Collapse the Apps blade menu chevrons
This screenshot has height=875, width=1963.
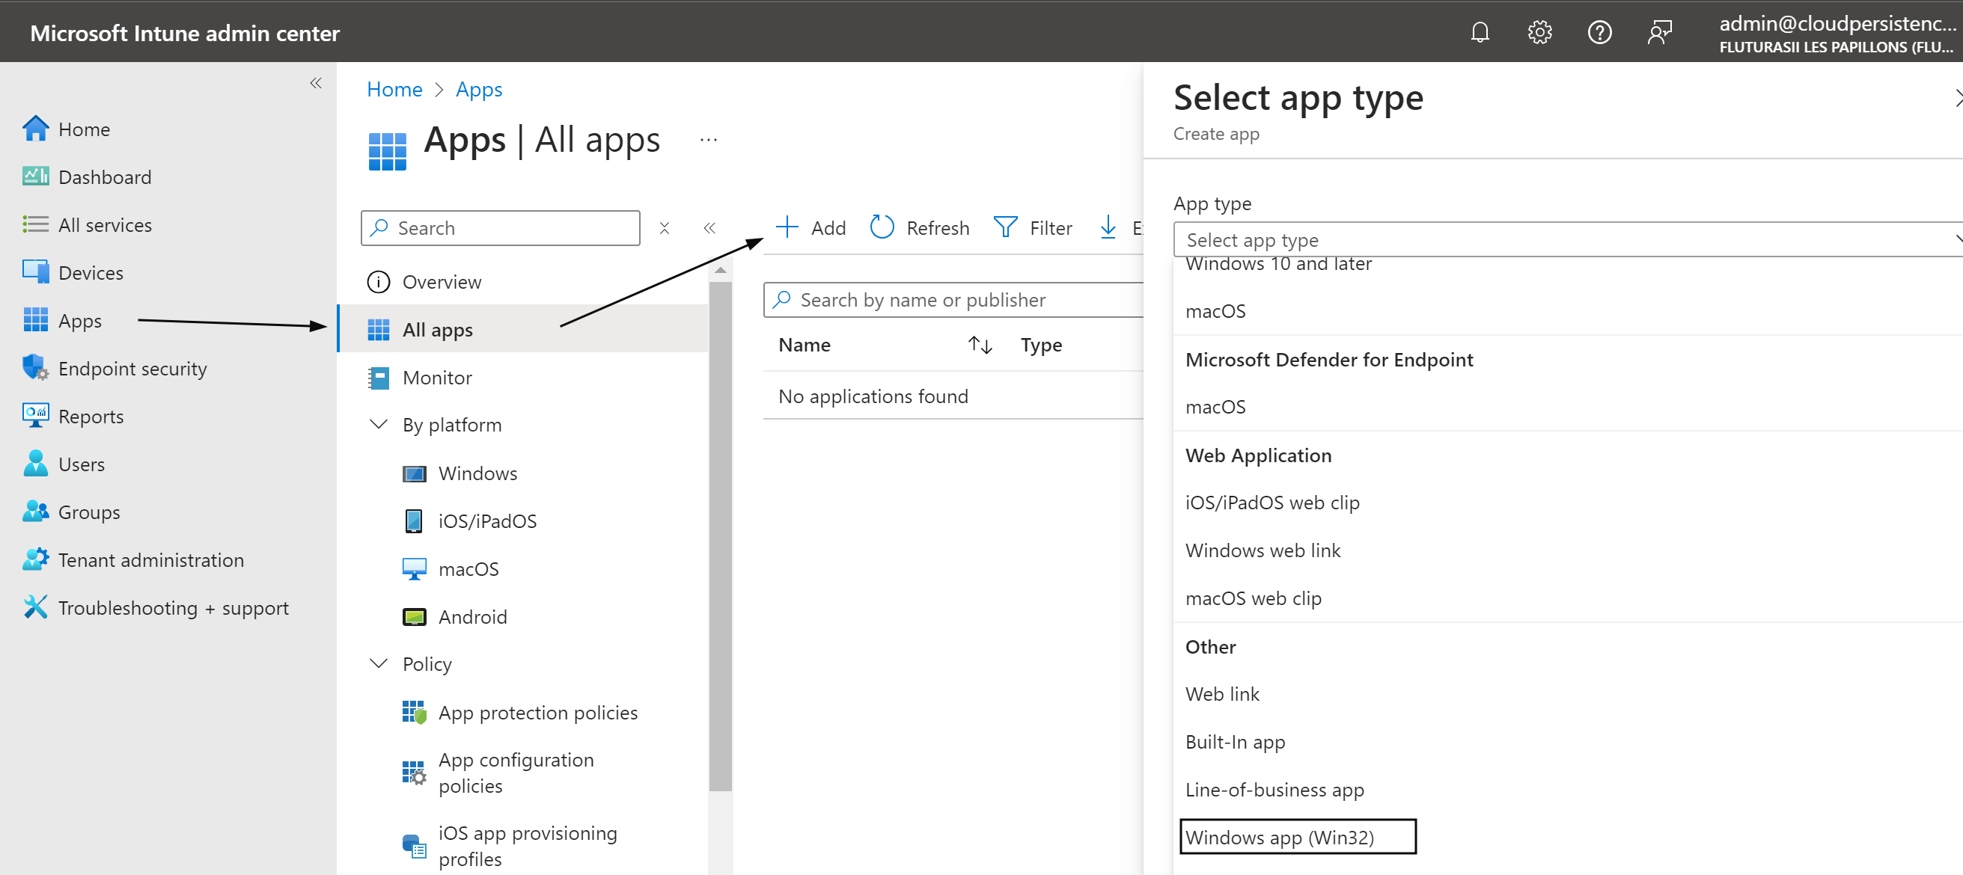[709, 227]
